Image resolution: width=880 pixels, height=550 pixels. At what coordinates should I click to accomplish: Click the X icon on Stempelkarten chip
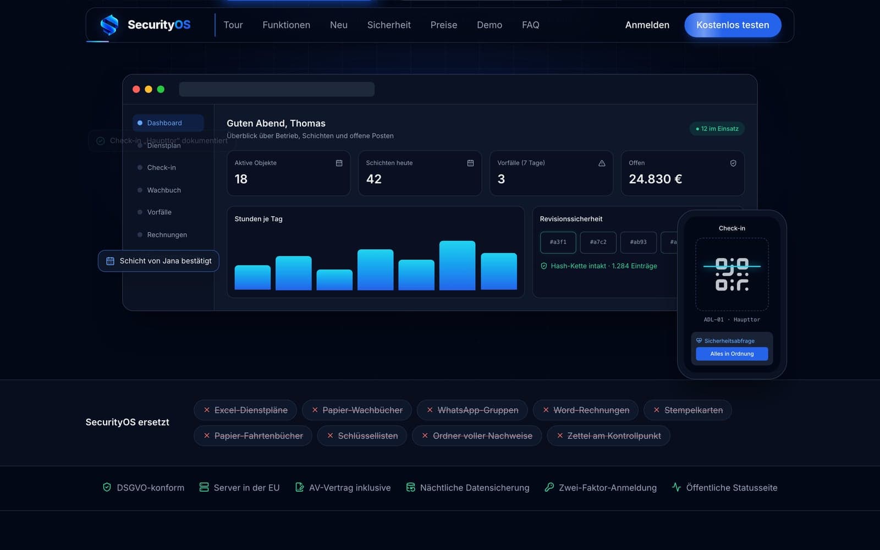[x=656, y=410]
